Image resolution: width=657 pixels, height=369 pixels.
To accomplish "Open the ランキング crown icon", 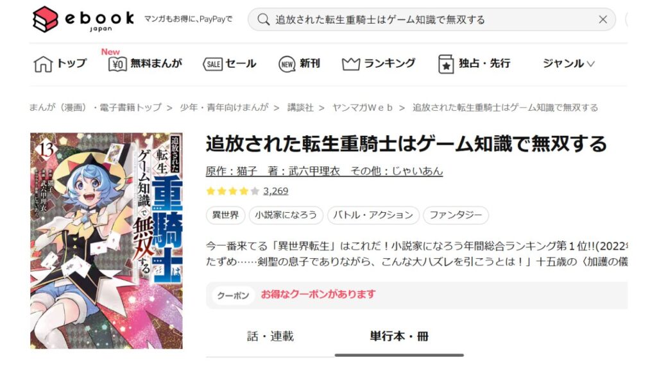I will tap(351, 64).
